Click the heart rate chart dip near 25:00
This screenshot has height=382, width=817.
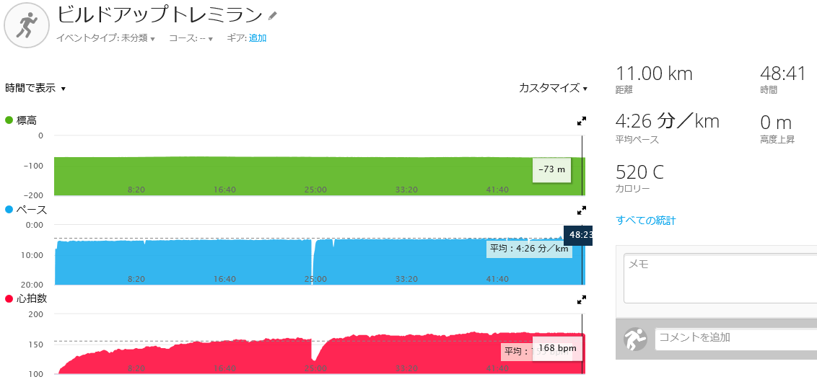[314, 354]
